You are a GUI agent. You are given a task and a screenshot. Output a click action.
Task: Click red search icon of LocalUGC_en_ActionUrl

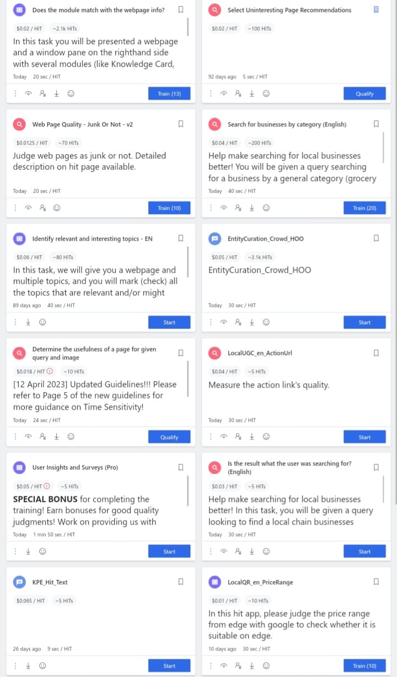[214, 353]
